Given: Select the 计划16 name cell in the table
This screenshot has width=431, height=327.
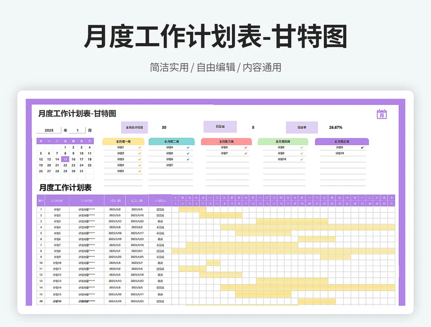Looking at the screenshot, I should pyautogui.click(x=57, y=301).
